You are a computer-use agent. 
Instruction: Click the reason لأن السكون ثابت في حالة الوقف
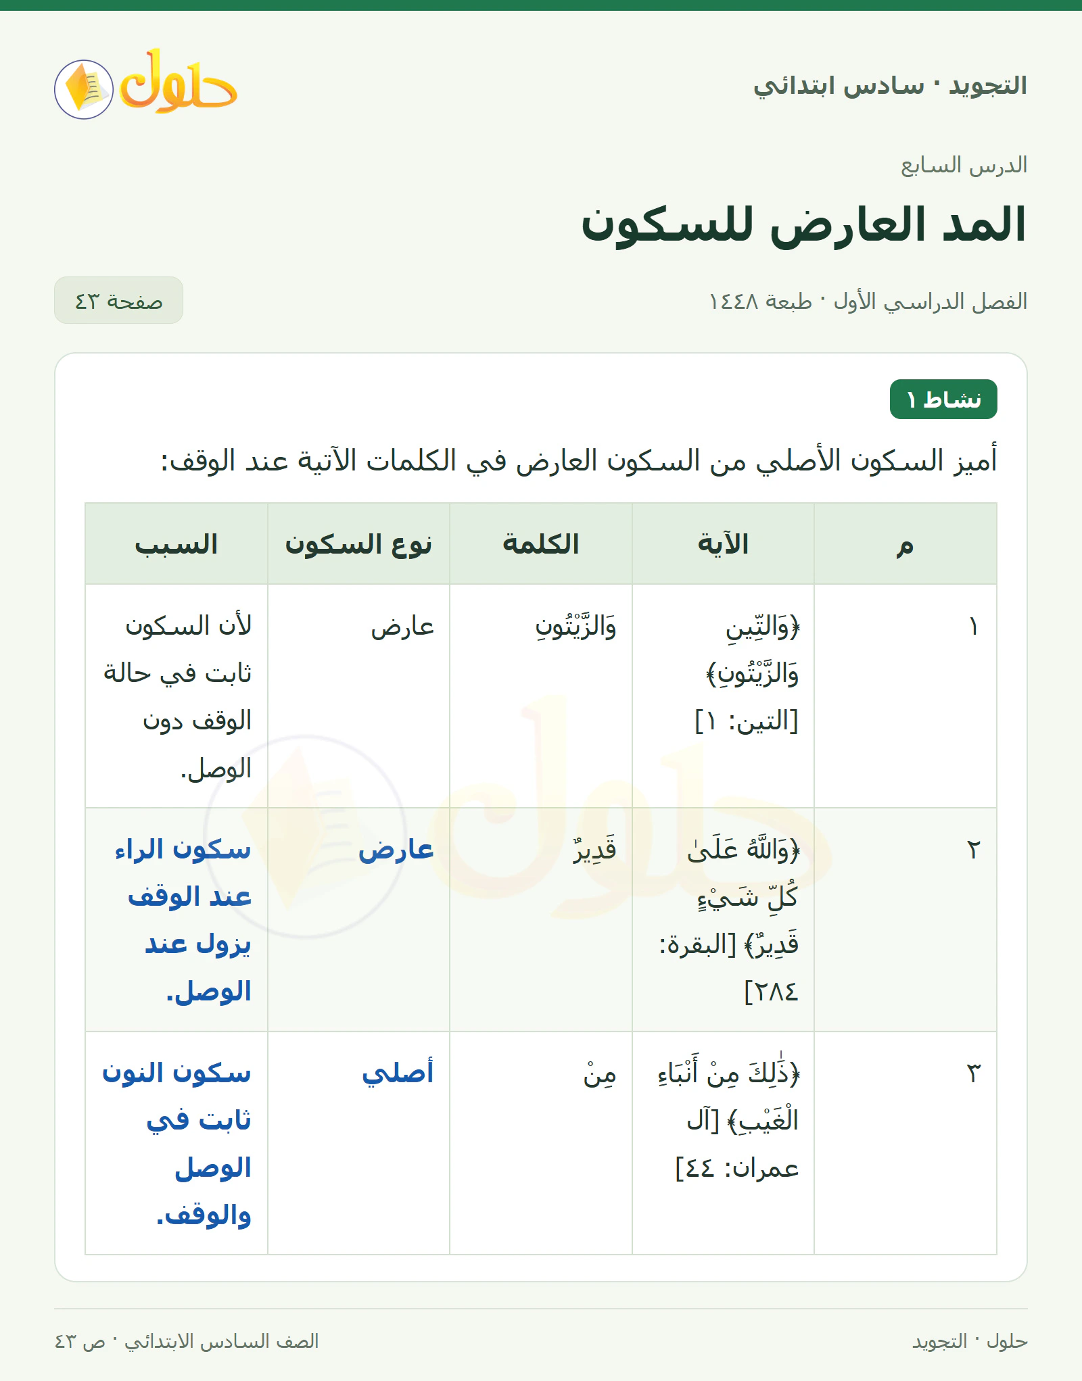[177, 697]
